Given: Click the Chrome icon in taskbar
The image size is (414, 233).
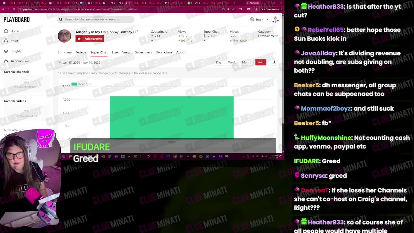Looking at the screenshot, I should pyautogui.click(x=103, y=157).
